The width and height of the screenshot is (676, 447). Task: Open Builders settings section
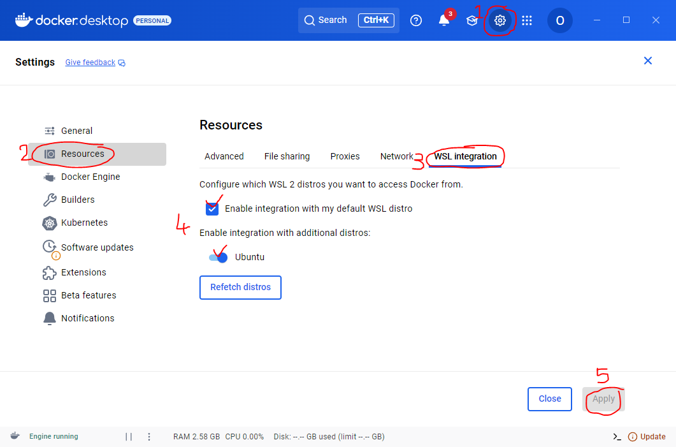pos(97,200)
